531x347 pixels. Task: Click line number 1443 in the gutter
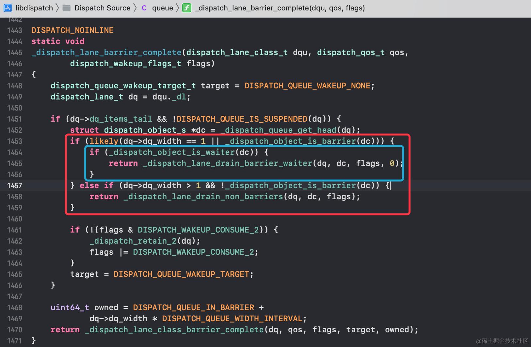(x=15, y=30)
